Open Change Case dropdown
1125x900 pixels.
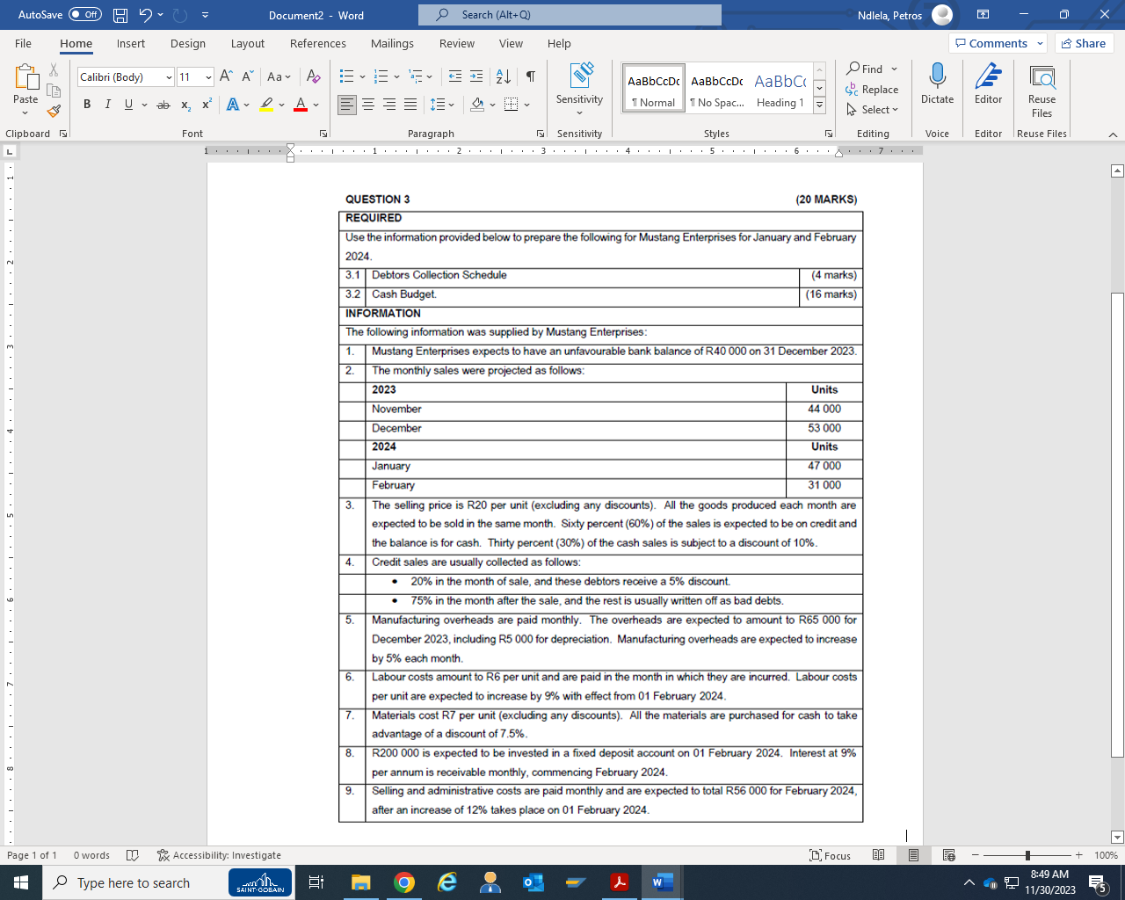pos(279,77)
